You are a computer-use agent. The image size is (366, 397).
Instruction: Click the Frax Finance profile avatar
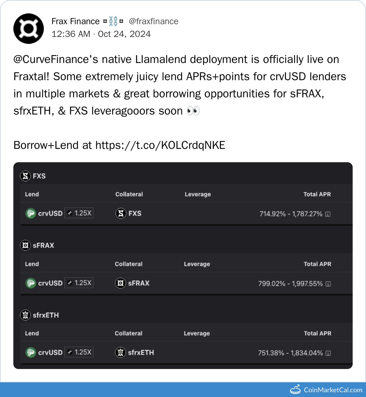click(x=29, y=29)
